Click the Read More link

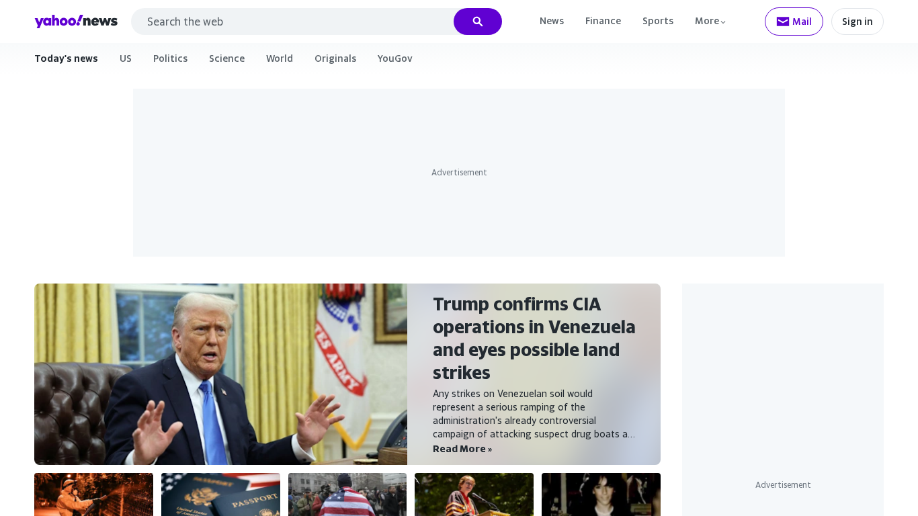[x=462, y=449]
